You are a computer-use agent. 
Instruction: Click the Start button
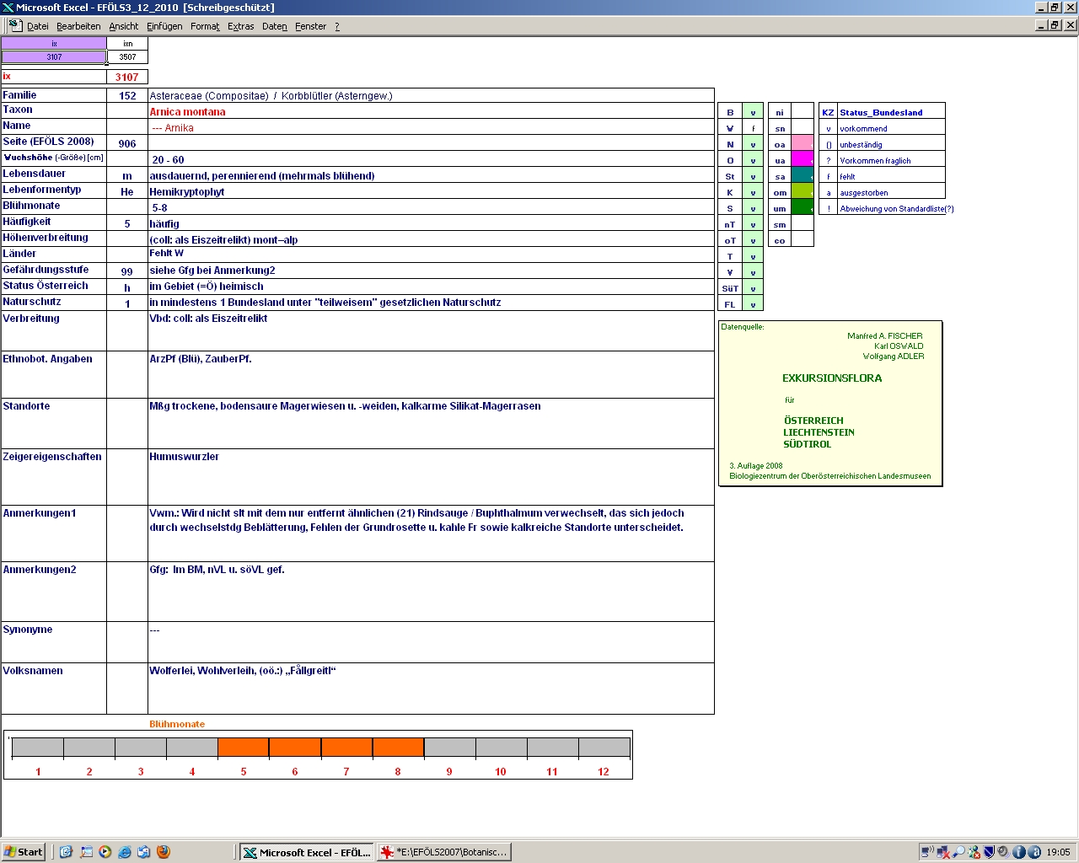point(24,852)
